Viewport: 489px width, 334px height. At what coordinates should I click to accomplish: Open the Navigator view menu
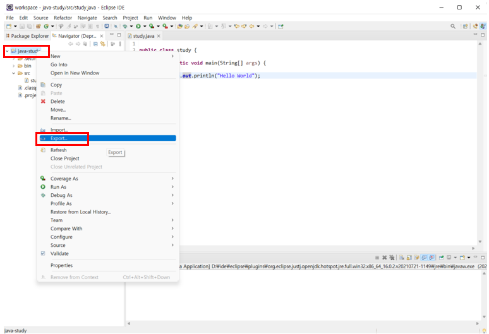(120, 44)
